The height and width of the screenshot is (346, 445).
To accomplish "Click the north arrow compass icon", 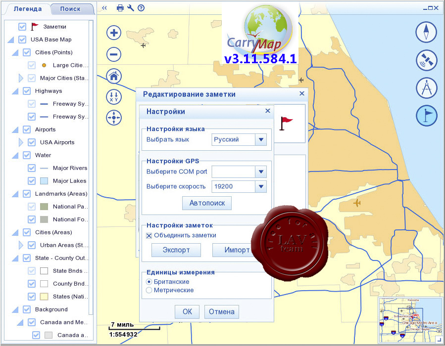I will tap(426, 32).
